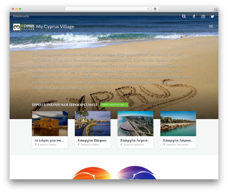Click location pin under Επαρχία Λάρνα.. title

164,144
